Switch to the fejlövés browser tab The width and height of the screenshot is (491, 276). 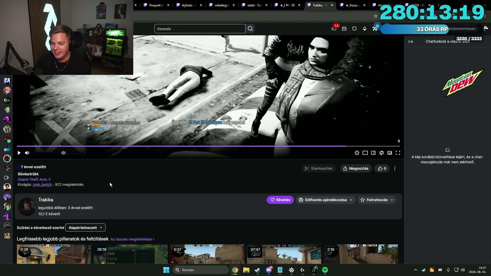point(189,5)
